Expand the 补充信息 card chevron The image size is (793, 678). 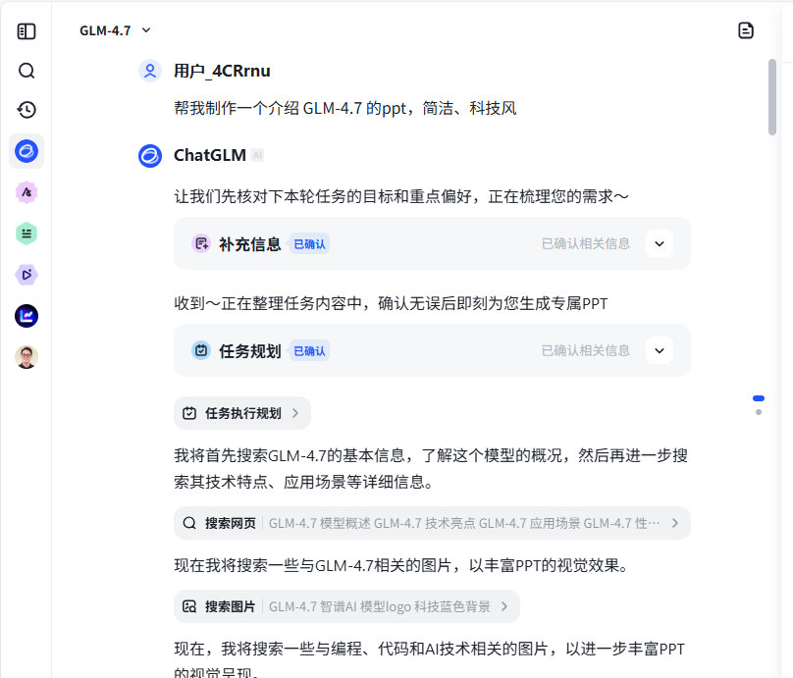(x=660, y=243)
